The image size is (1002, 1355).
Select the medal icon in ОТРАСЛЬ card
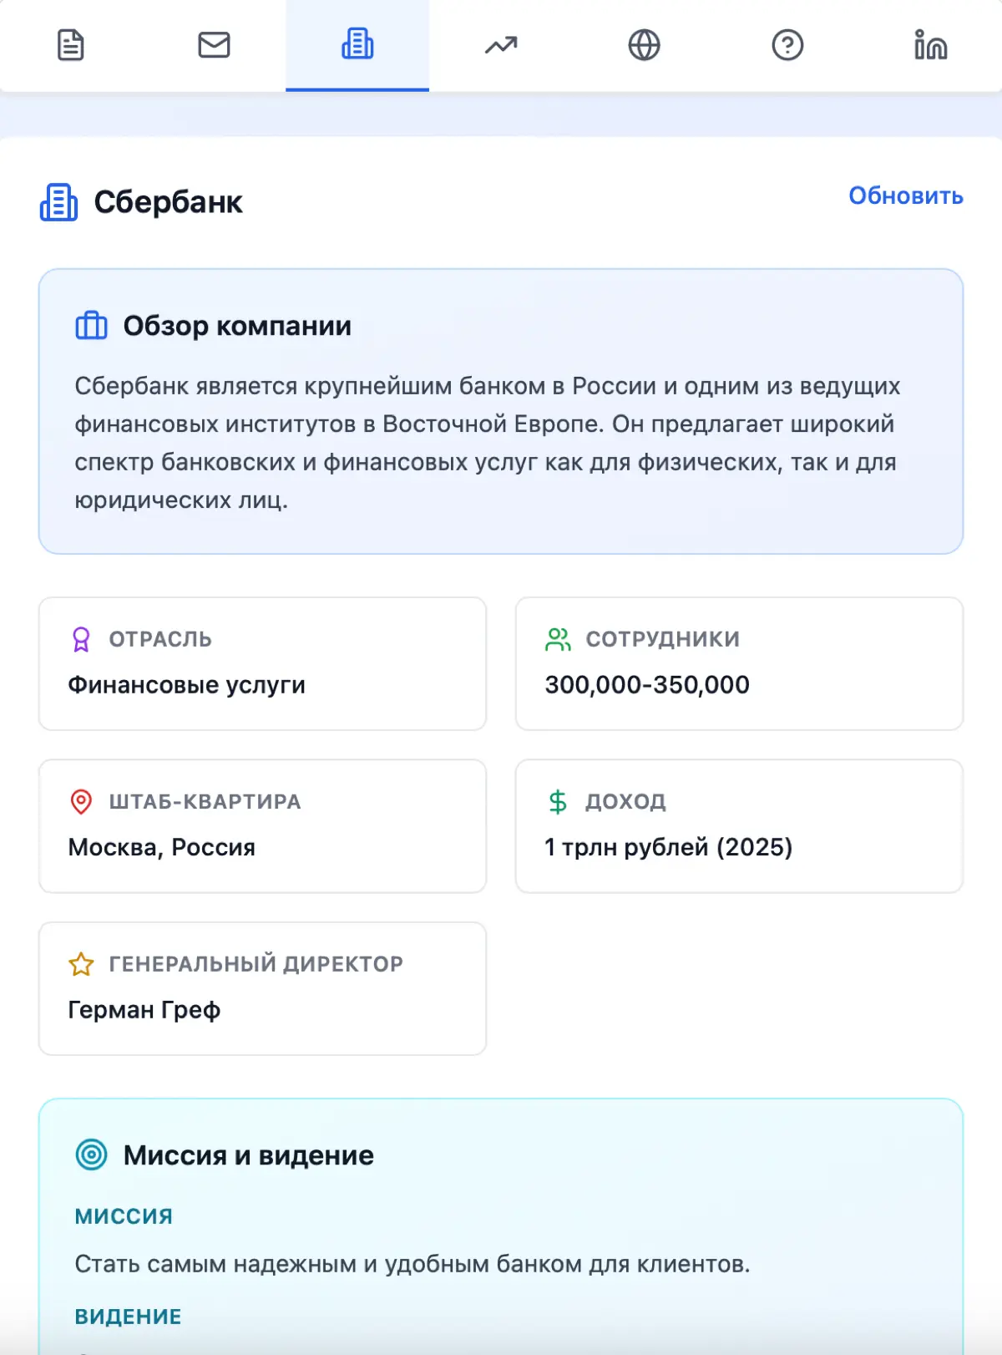81,639
